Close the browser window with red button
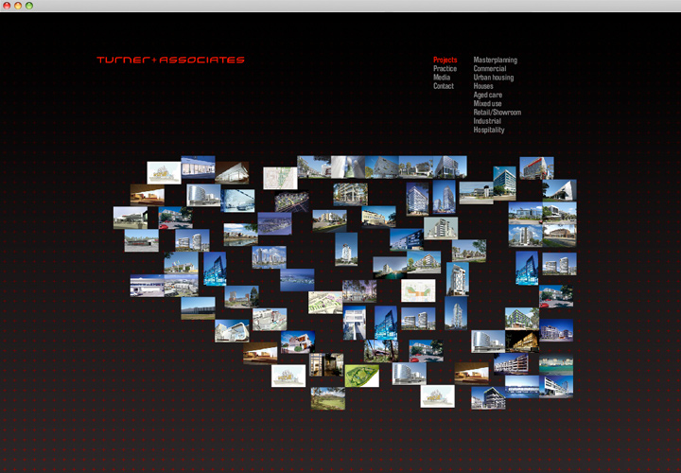 coord(7,6)
